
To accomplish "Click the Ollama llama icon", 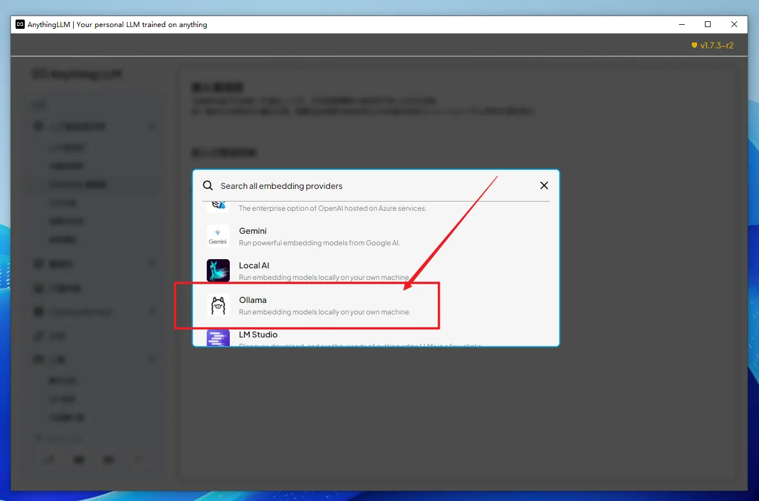I will pos(218,305).
